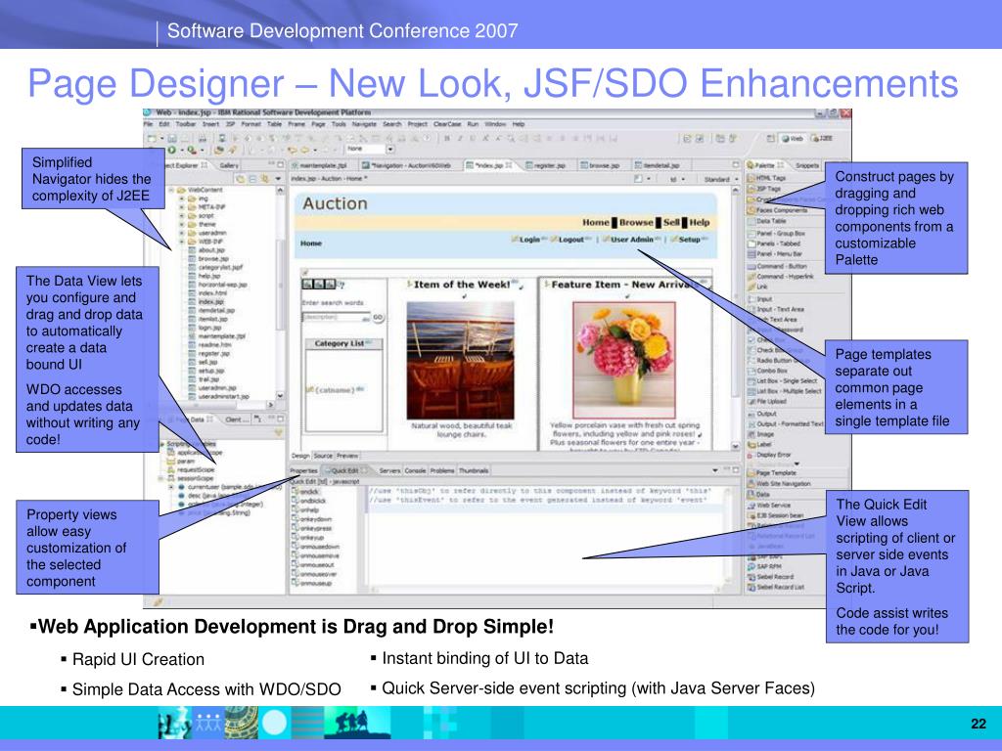This screenshot has width=1002, height=751.
Task: Click the Open Perspective icon
Action: pos(770,138)
